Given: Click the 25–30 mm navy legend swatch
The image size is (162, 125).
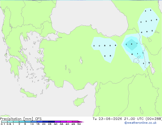Looking at the screenshot, I should tap(52, 122).
